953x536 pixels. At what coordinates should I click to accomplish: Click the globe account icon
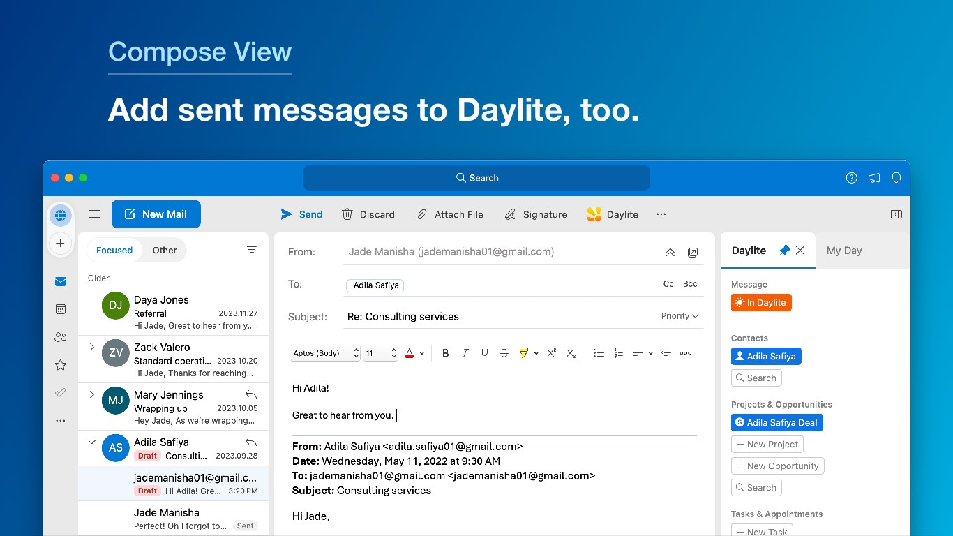61,215
